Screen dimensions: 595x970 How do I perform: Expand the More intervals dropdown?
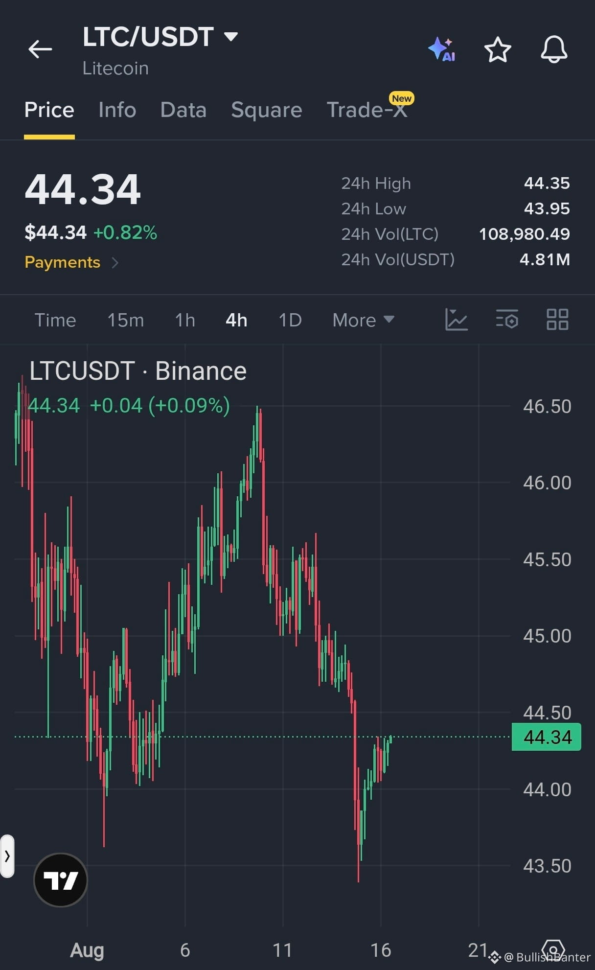364,320
